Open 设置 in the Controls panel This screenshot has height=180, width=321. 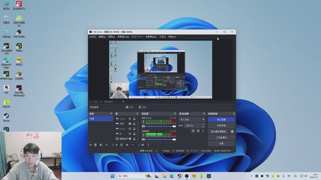tap(221, 144)
